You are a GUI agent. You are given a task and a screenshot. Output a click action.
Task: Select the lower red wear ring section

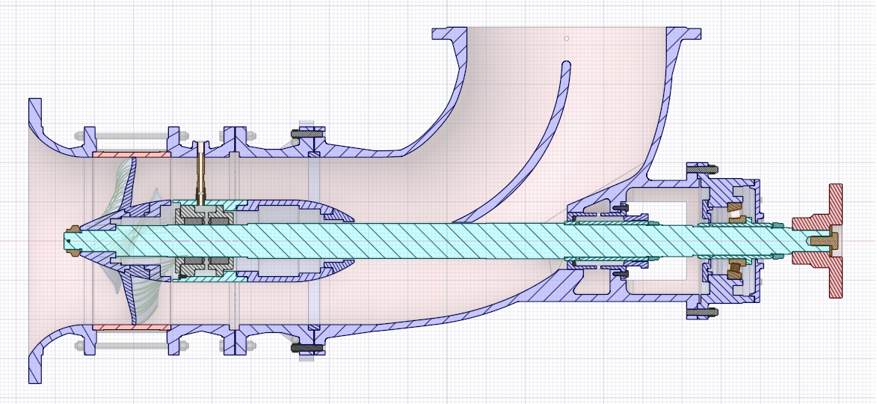coord(131,327)
